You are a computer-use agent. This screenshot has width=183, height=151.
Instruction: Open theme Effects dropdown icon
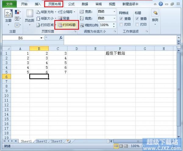(18, 25)
